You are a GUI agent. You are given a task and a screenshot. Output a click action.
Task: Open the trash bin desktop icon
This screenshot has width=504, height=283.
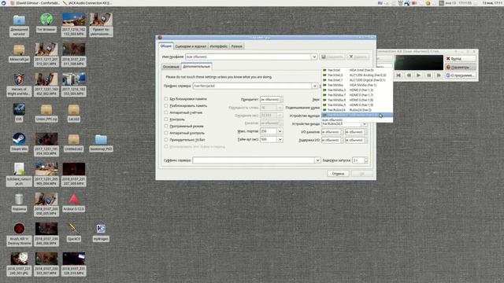[x=19, y=203]
